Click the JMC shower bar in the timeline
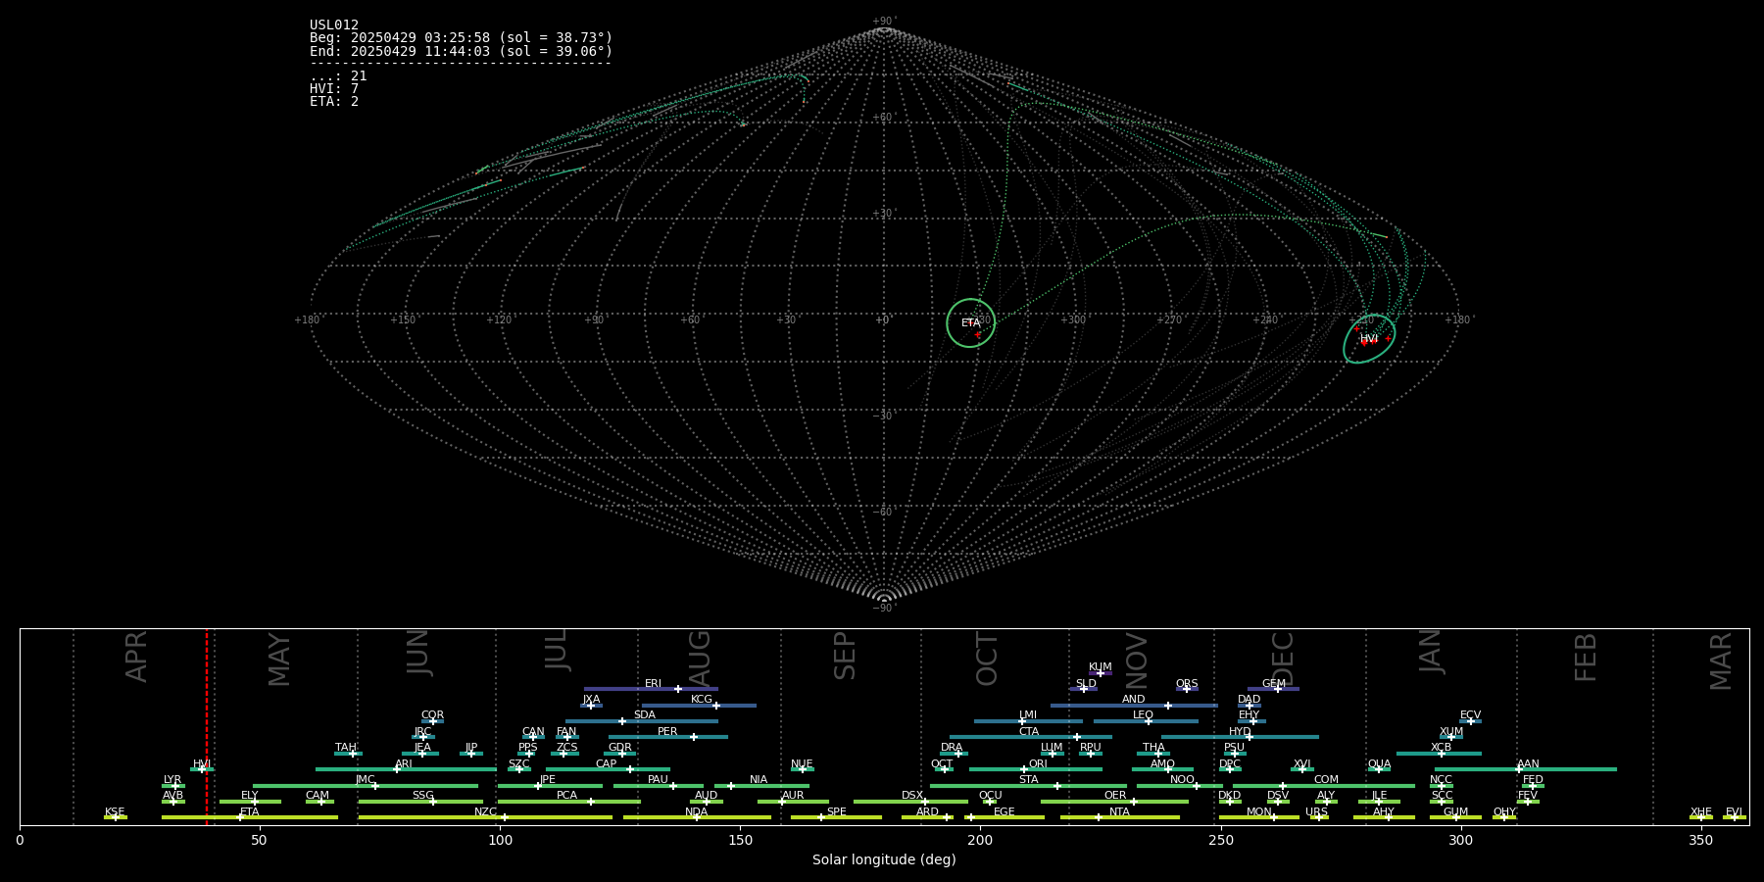Image resolution: width=1764 pixels, height=882 pixels. [366, 786]
